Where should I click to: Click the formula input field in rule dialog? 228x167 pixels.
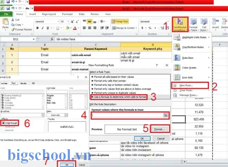pyautogui.click(x=127, y=115)
